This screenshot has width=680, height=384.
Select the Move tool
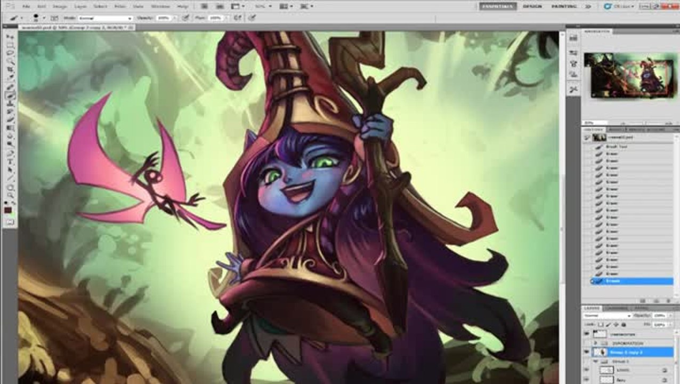(10, 37)
